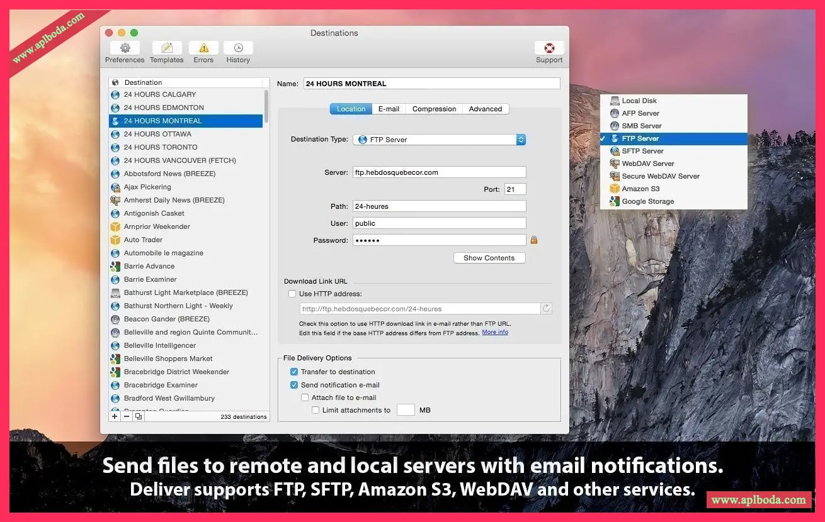Viewport: 825px width, 522px height.
Task: Click the icon beside Belleville Shoppers Market
Action: click(x=115, y=358)
